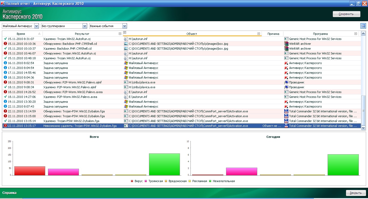Viewport: 368px width, 199px height.
Task: Expand the Результат column with plus button
Action: pos(120,34)
